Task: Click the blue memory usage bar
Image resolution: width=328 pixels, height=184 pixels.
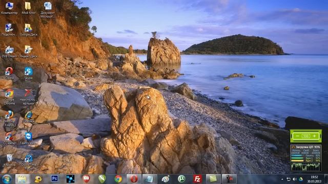Action: pyautogui.click(x=297, y=155)
